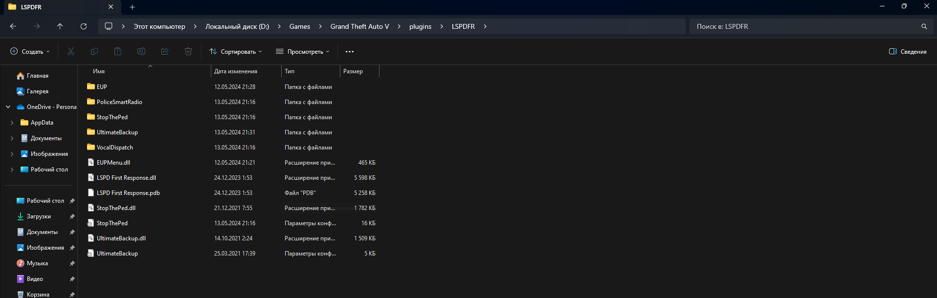This screenshot has width=937, height=298.
Task: Click the 5 598 КБ size cell
Action: pyautogui.click(x=365, y=178)
